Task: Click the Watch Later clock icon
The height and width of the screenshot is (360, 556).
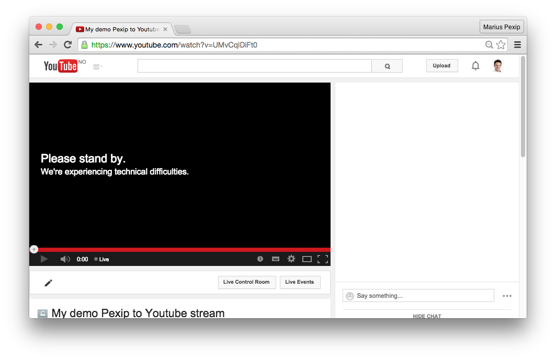Action: 260,259
